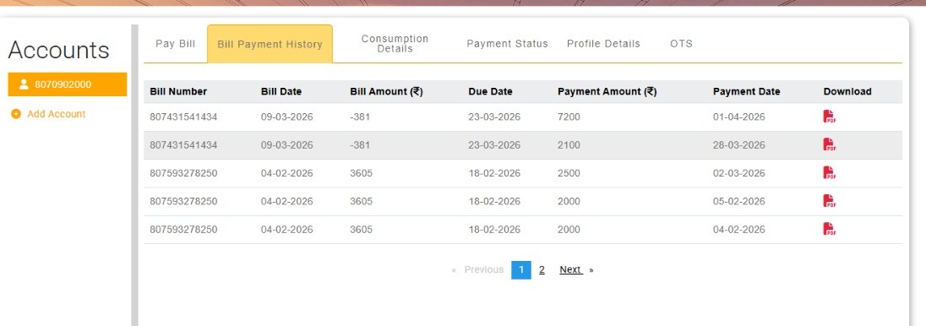Click the Add Account link
This screenshot has width=926, height=326.
pyautogui.click(x=56, y=114)
